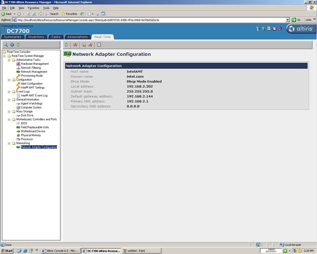Open the IE Favorites pane
317x254 pixels.
point(69,14)
